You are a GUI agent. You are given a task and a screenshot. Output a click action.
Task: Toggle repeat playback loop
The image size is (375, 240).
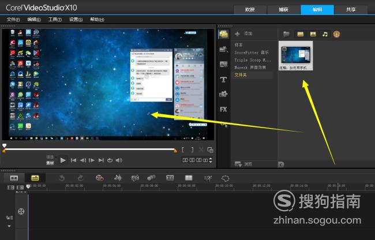click(110, 160)
